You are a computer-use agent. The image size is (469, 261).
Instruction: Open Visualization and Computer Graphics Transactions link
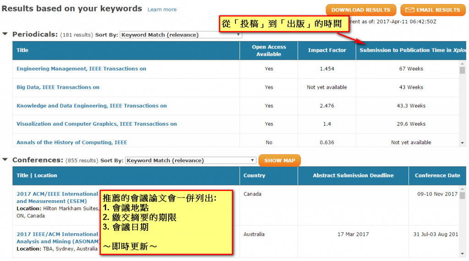97,124
